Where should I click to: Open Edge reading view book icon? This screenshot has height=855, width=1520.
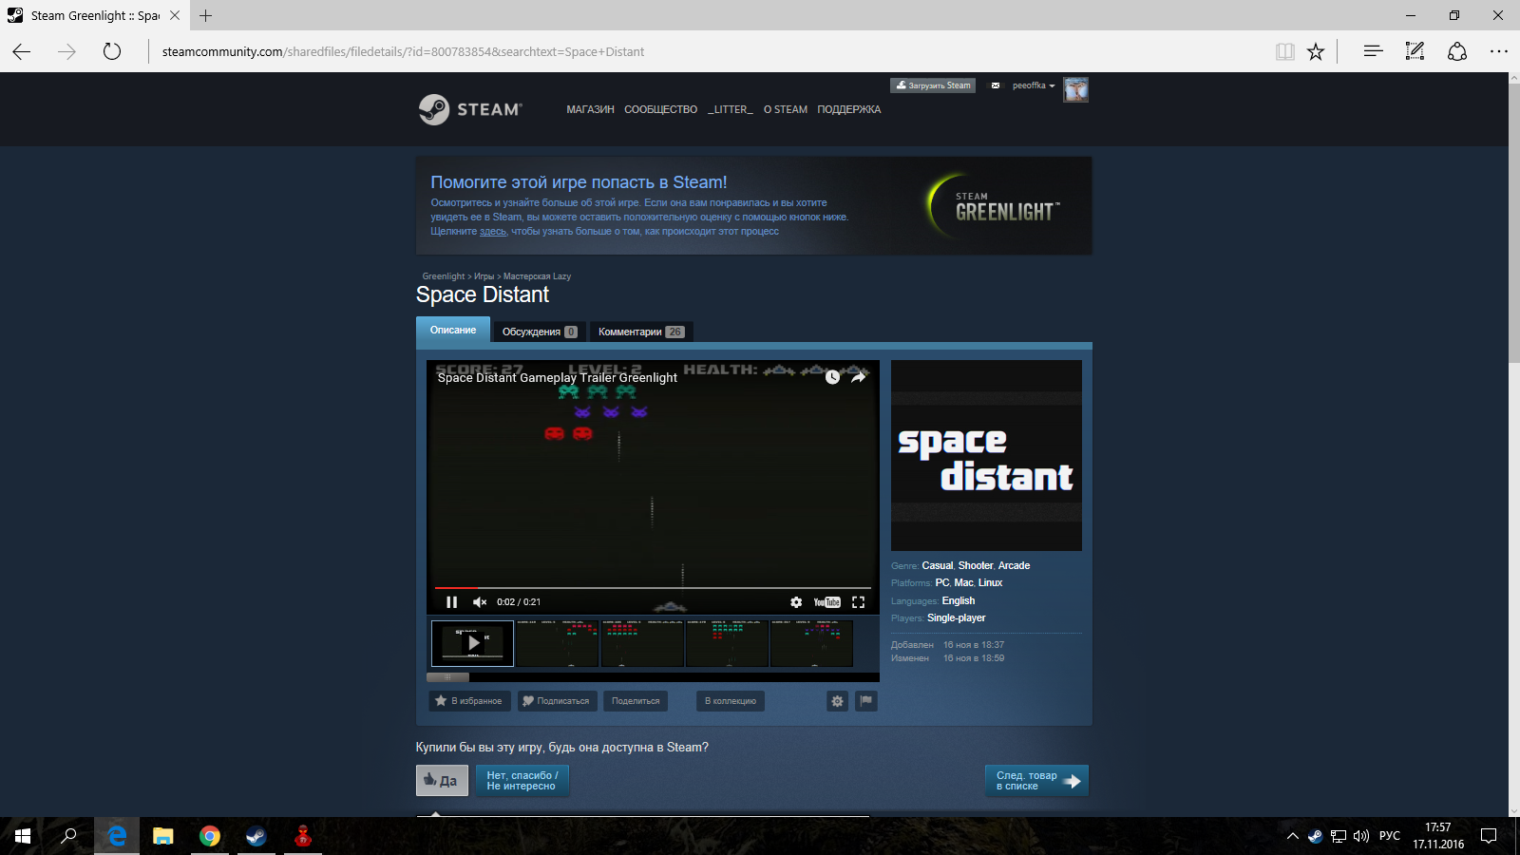(1284, 51)
